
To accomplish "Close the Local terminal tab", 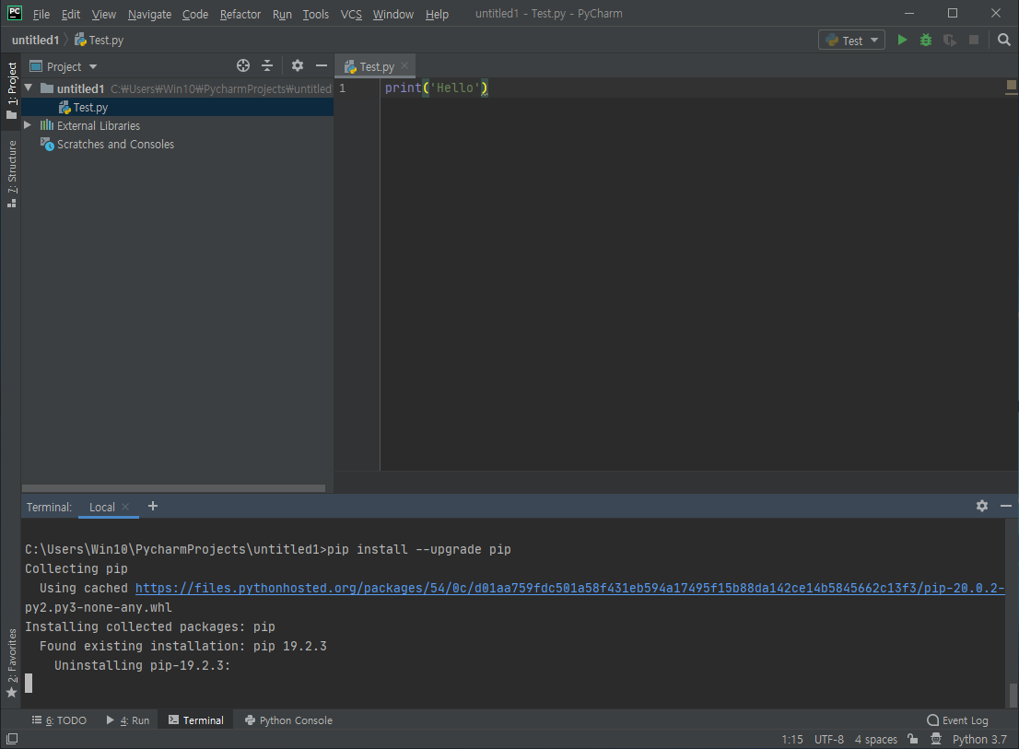I will coord(125,507).
